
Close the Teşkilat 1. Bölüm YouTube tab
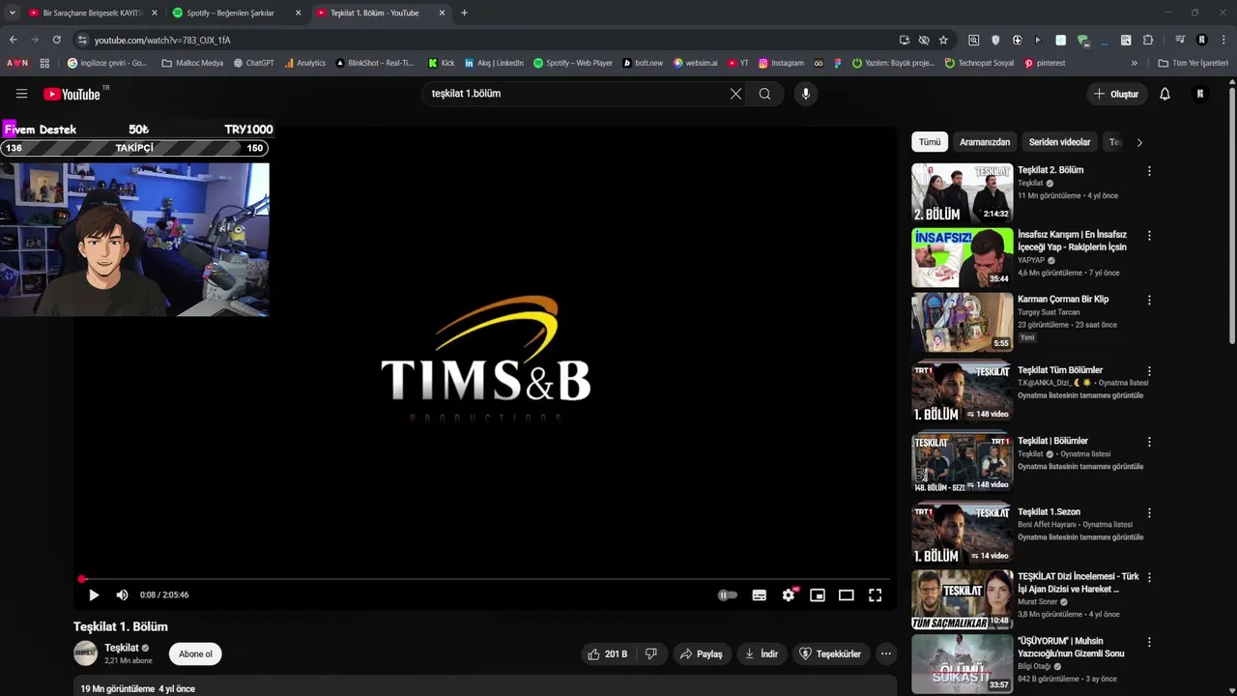coord(443,13)
